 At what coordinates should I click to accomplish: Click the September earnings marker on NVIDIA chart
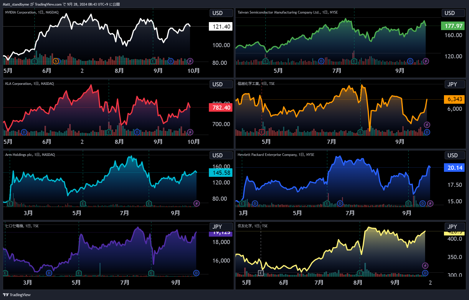click(x=153, y=61)
